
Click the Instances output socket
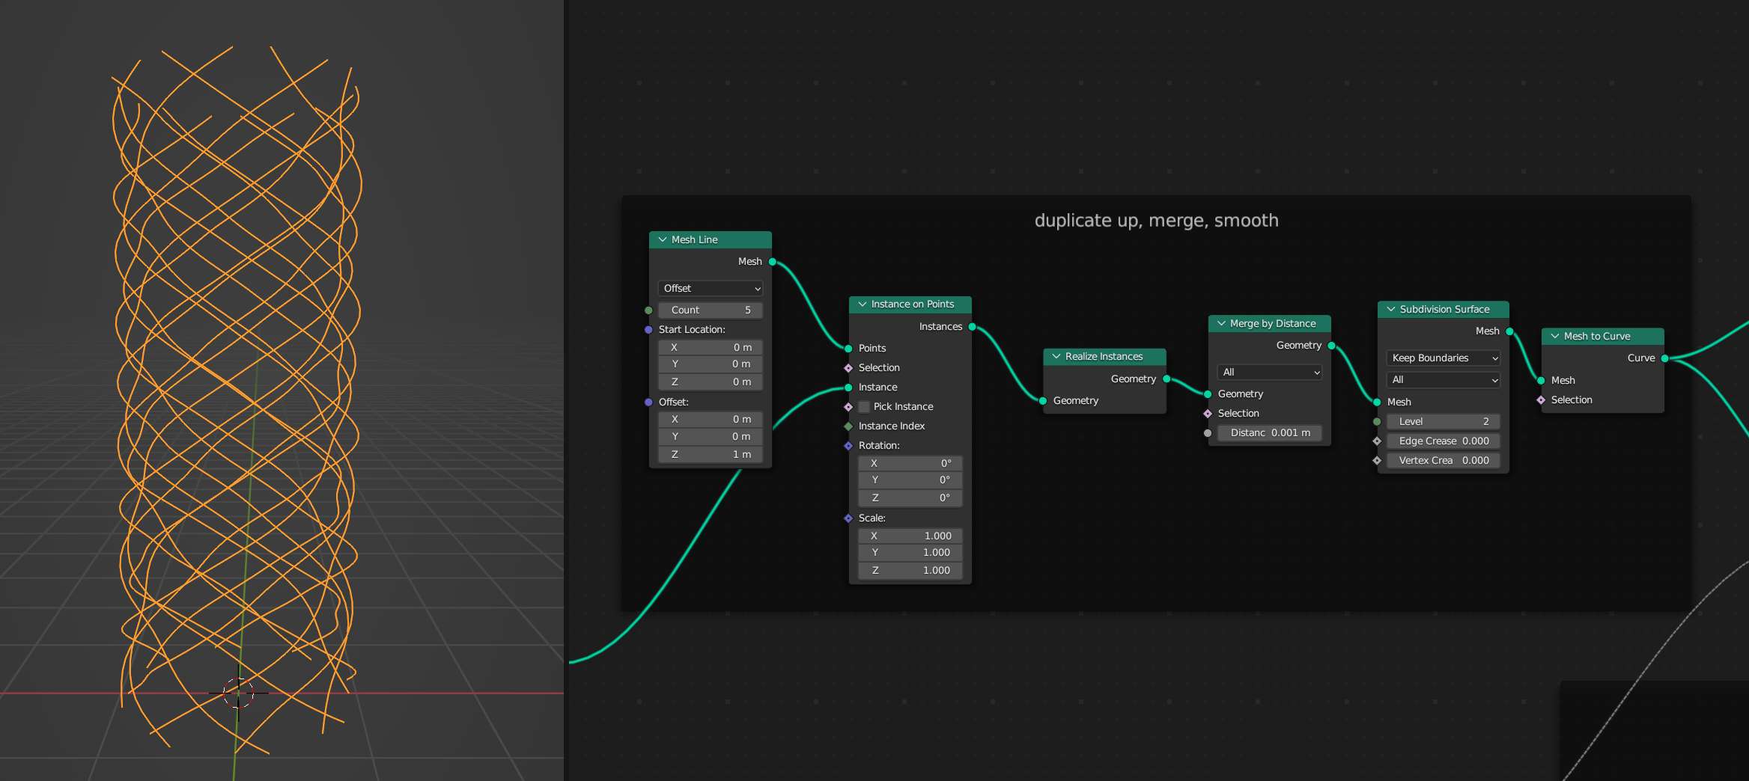pyautogui.click(x=973, y=327)
